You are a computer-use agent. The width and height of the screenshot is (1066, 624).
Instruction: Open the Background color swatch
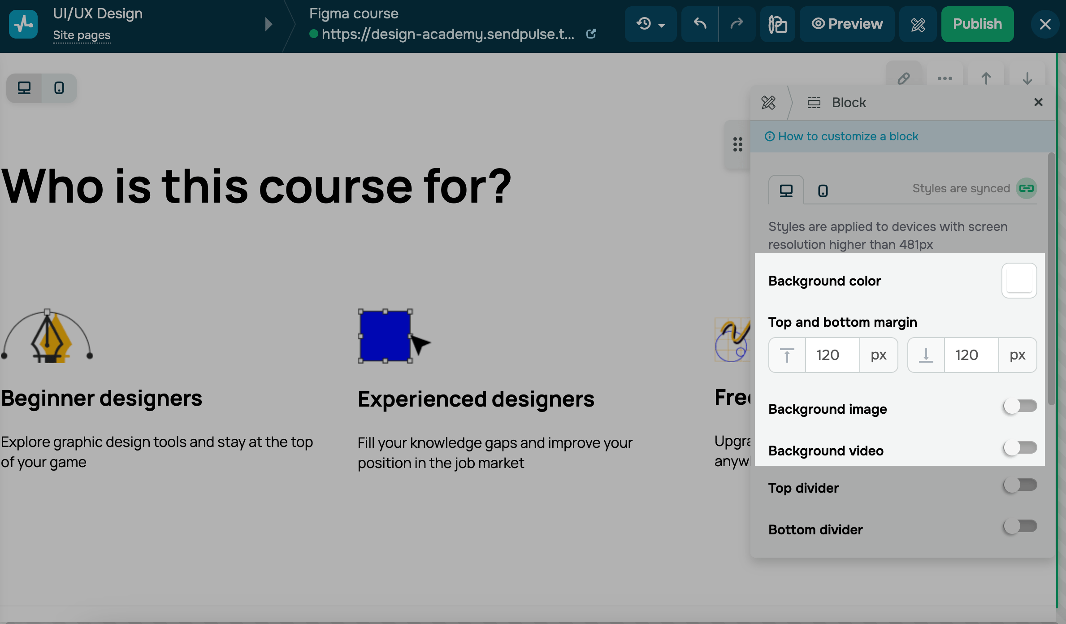click(1019, 281)
